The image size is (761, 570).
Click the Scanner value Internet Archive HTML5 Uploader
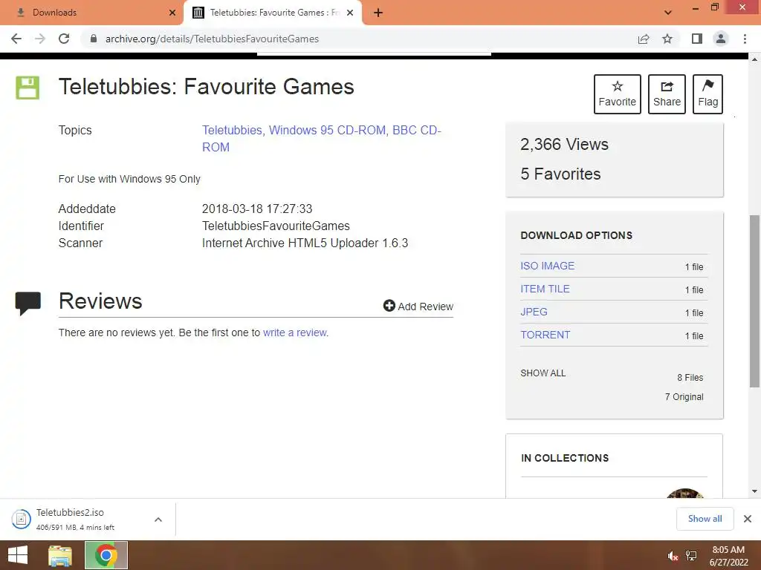point(305,243)
